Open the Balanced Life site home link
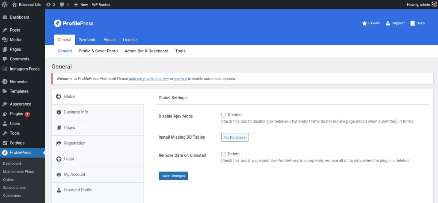Viewport: 438px width, 203px height. (27, 5)
